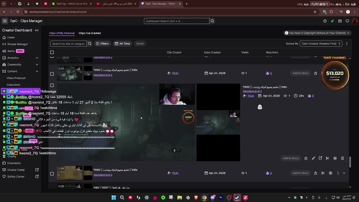Share the 0:29 clip
Image resolution: width=359 pixels, height=202 pixels.
[316, 173]
